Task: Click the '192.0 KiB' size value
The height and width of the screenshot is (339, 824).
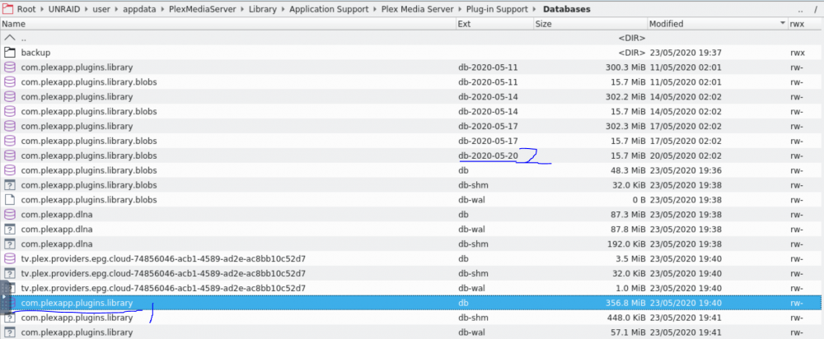Action: (x=625, y=244)
